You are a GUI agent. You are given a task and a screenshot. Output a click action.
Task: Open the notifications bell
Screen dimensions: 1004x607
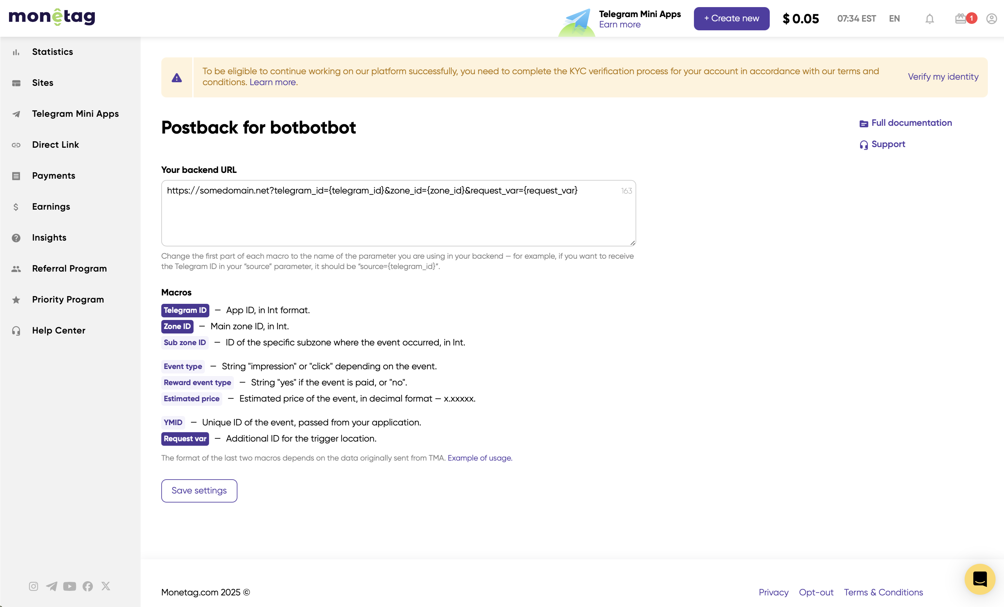pos(929,19)
